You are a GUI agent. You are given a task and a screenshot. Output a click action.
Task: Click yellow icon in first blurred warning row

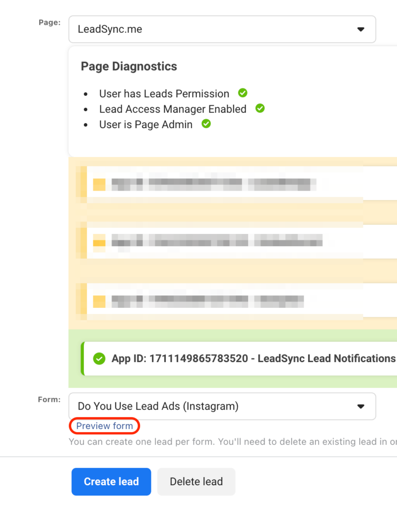click(99, 185)
